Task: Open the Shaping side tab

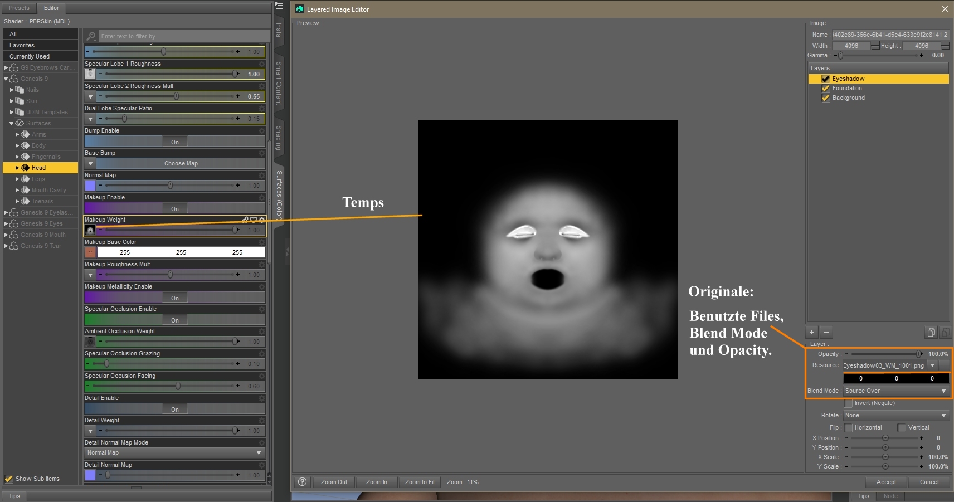Action: pyautogui.click(x=279, y=138)
